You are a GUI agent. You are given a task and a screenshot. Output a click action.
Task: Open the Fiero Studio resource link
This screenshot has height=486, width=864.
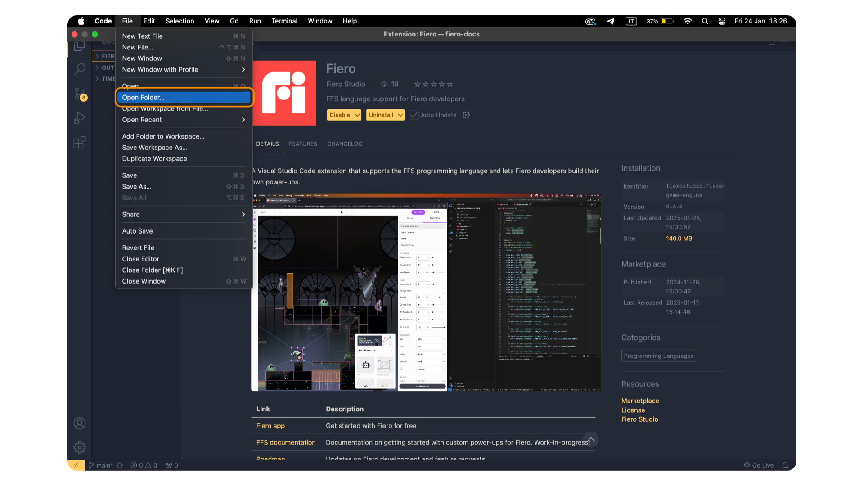pos(639,419)
